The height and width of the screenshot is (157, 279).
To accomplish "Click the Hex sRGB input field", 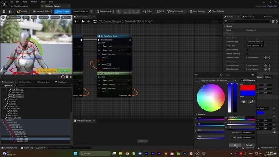I will click(248, 137).
